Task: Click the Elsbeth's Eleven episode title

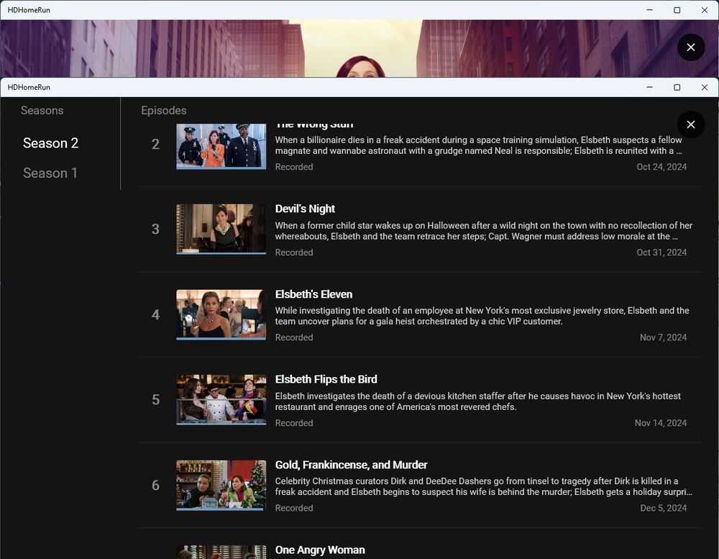Action: click(313, 294)
